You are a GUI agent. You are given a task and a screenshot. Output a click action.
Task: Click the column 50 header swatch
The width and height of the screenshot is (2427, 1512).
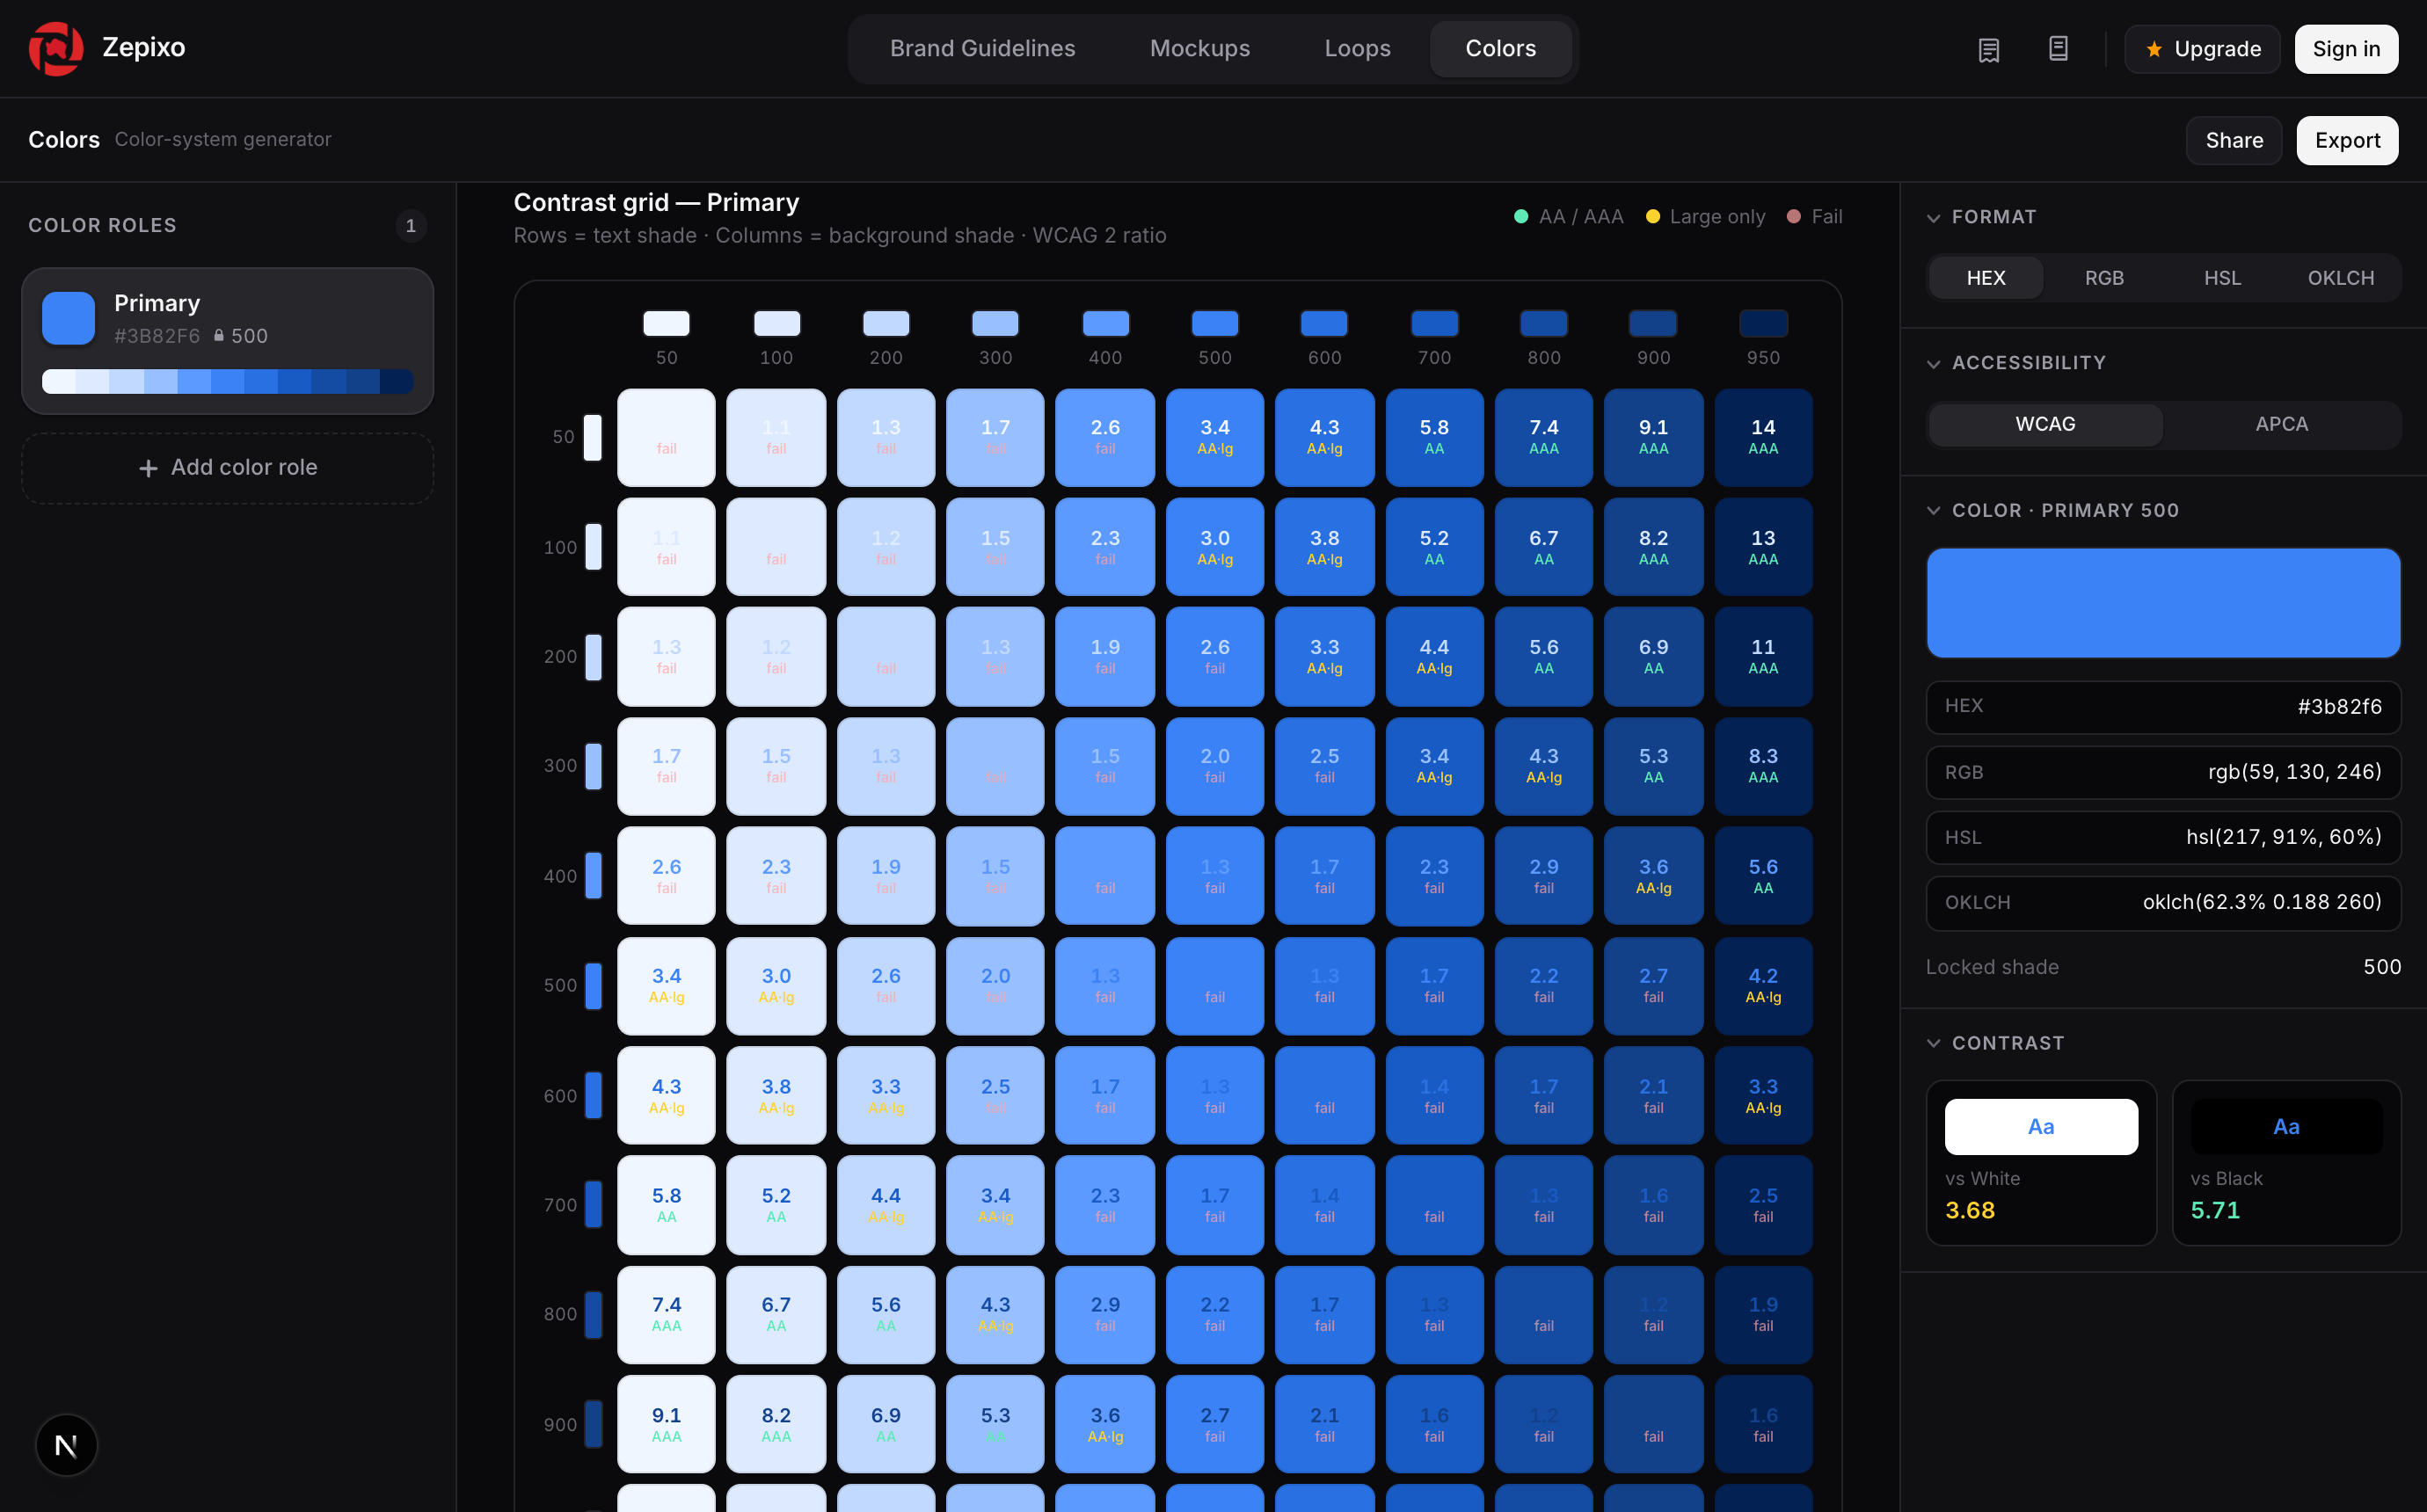[x=666, y=323]
